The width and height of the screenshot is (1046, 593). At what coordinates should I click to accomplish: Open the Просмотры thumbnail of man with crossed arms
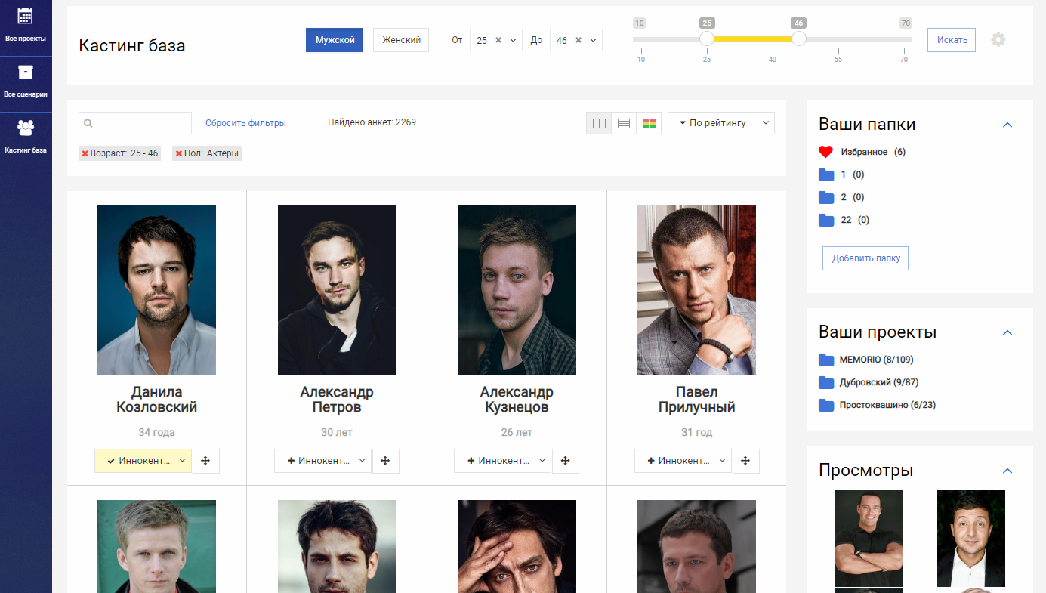(869, 539)
